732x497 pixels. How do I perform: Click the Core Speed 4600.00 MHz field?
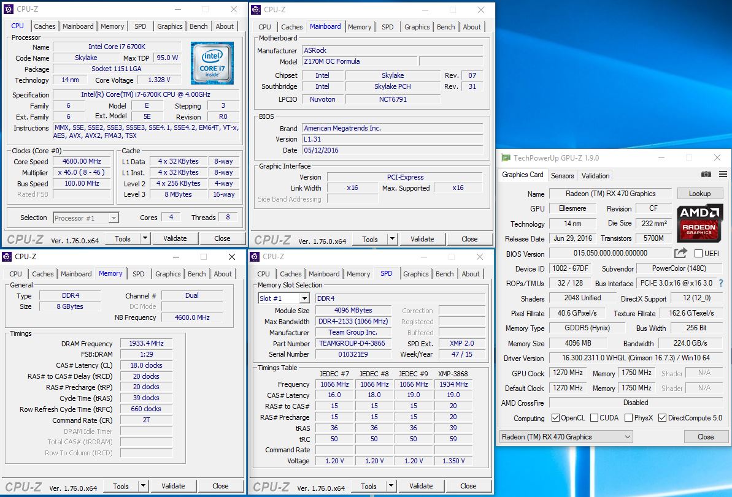click(x=83, y=161)
